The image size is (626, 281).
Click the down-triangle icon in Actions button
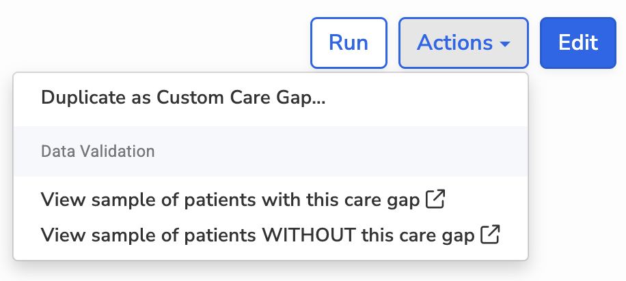(505, 44)
